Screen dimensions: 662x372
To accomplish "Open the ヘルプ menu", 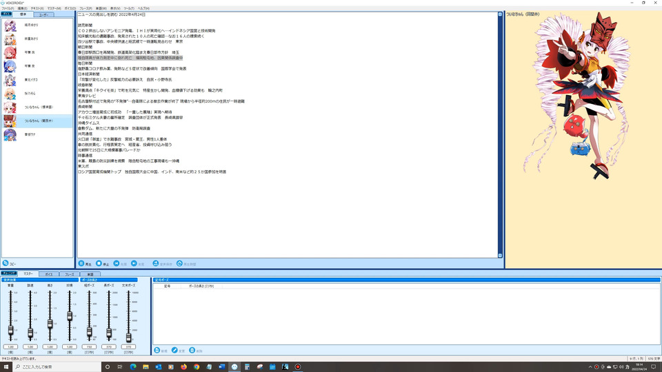I will [x=143, y=8].
